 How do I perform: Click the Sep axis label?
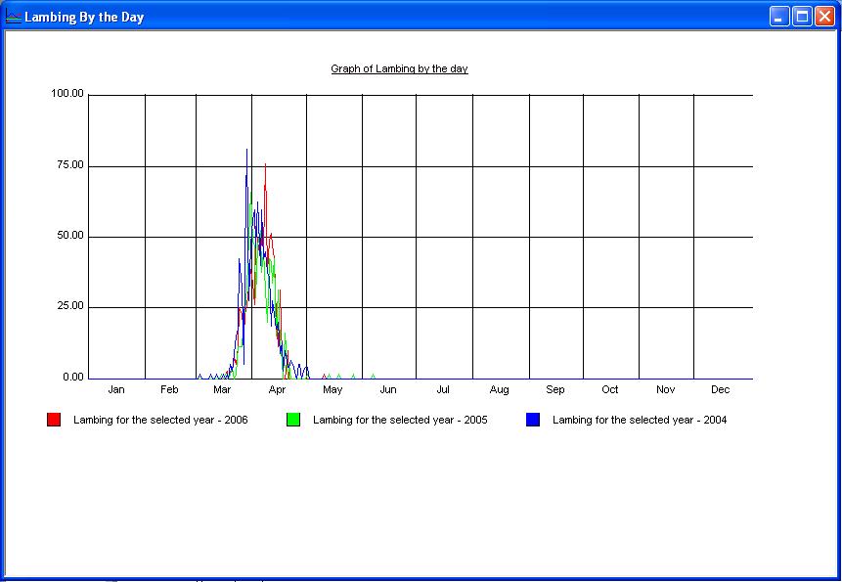(555, 389)
